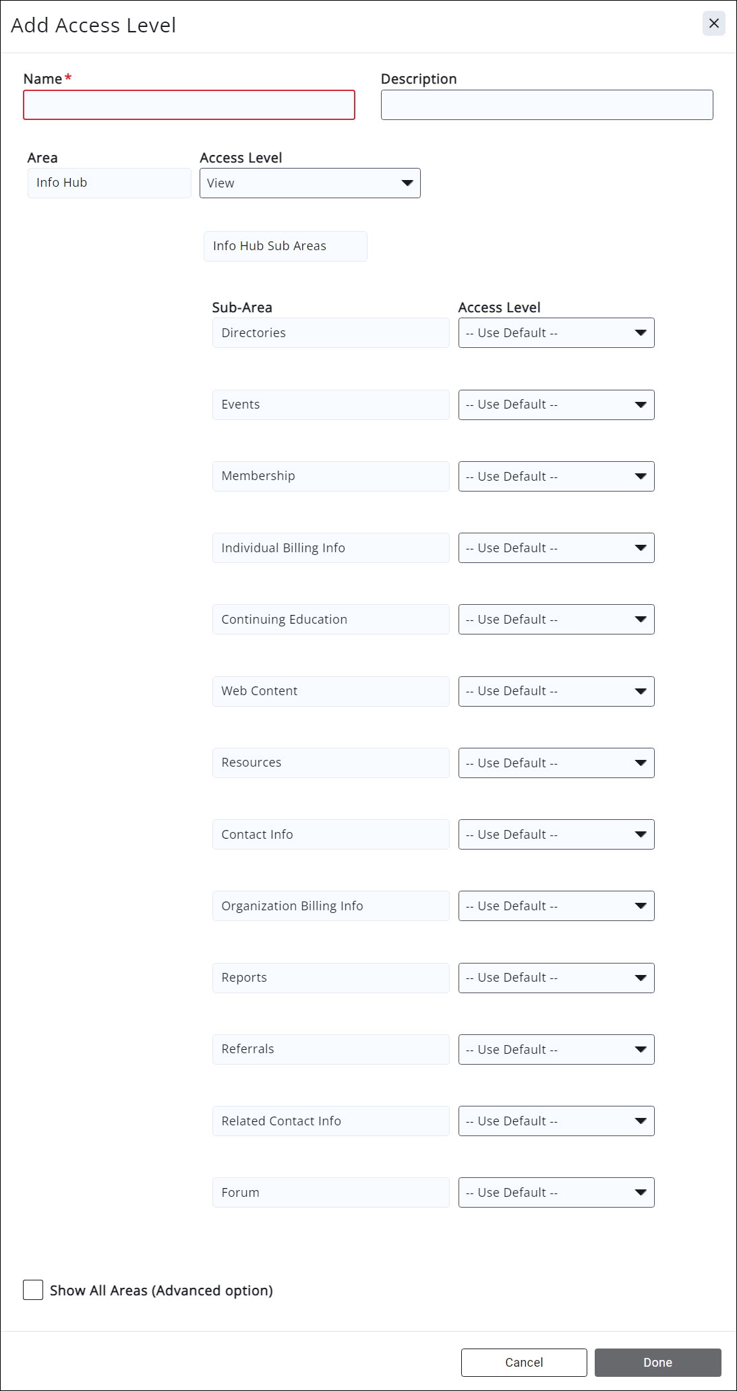Expand the Individual Billing Info dropdown
The height and width of the screenshot is (1391, 737).
pos(556,547)
